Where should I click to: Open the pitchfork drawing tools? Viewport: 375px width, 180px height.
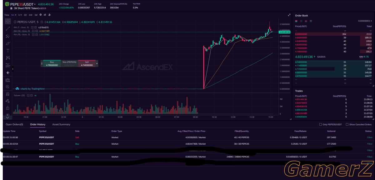[8, 36]
